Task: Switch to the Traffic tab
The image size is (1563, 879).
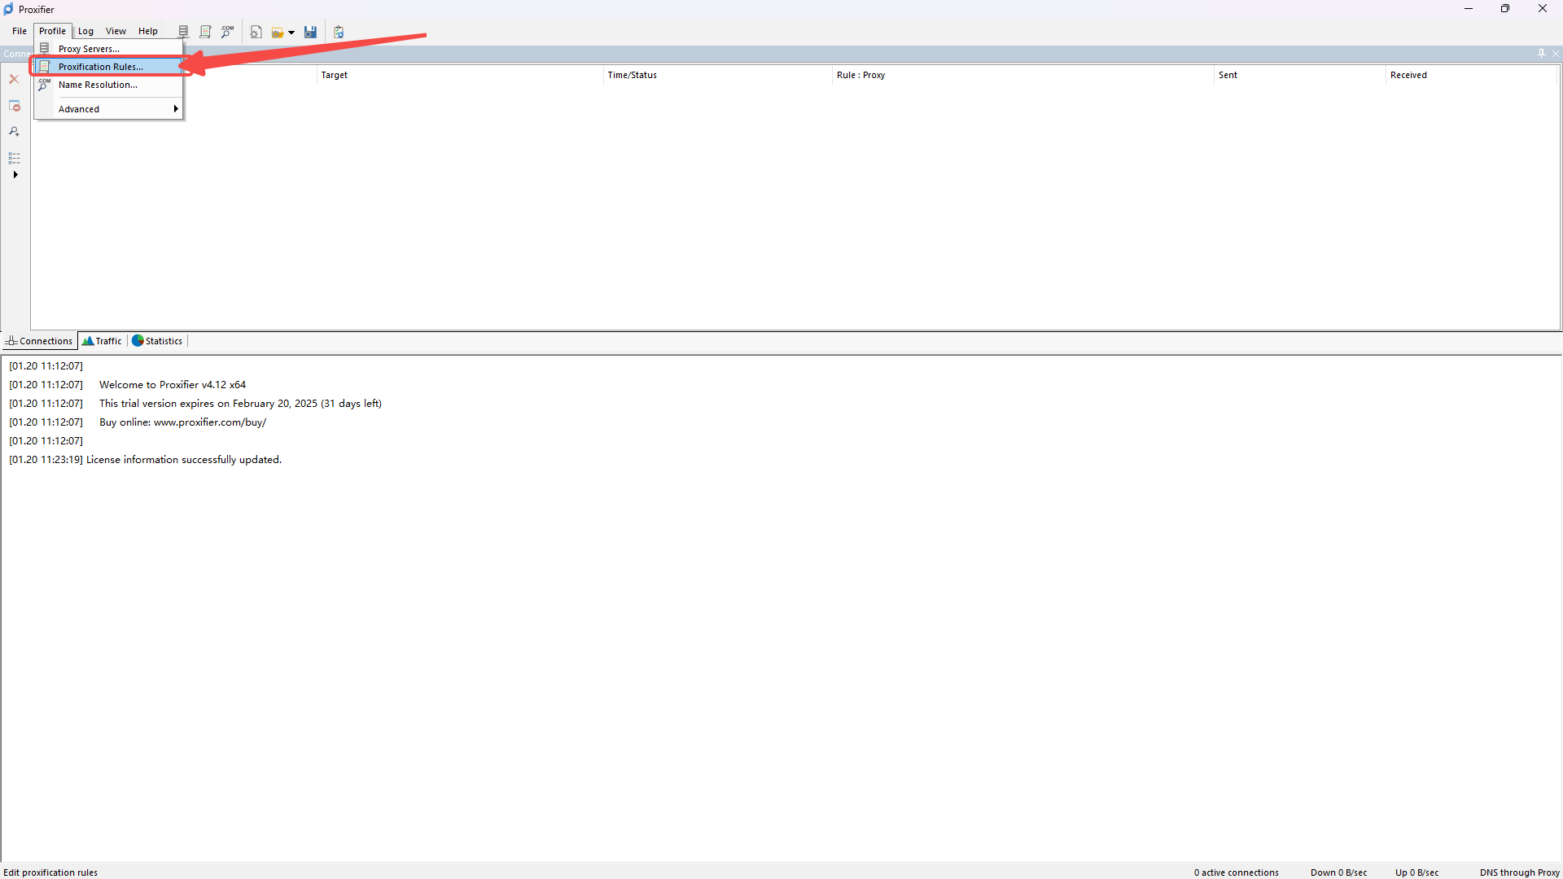Action: tap(102, 341)
